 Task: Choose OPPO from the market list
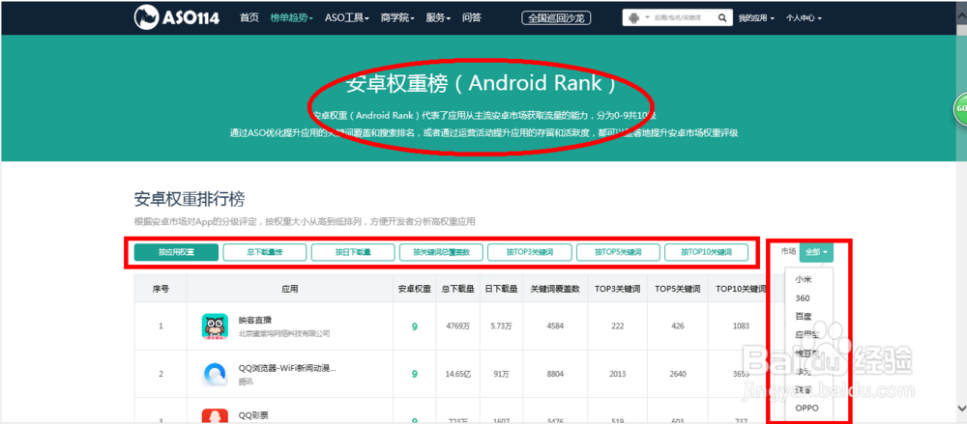tap(806, 408)
